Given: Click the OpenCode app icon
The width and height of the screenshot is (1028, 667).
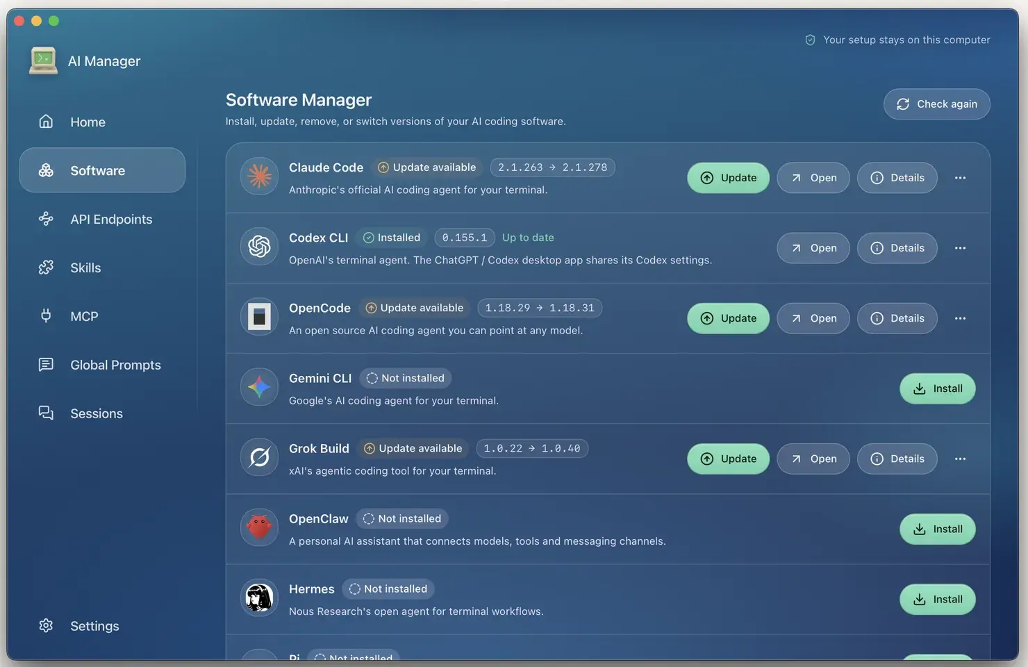Looking at the screenshot, I should click(259, 317).
